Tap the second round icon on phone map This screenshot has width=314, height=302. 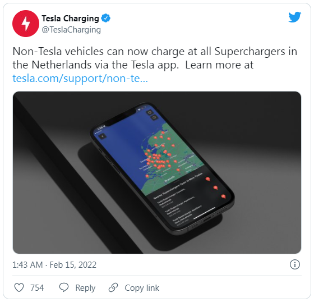pyautogui.click(x=154, y=117)
